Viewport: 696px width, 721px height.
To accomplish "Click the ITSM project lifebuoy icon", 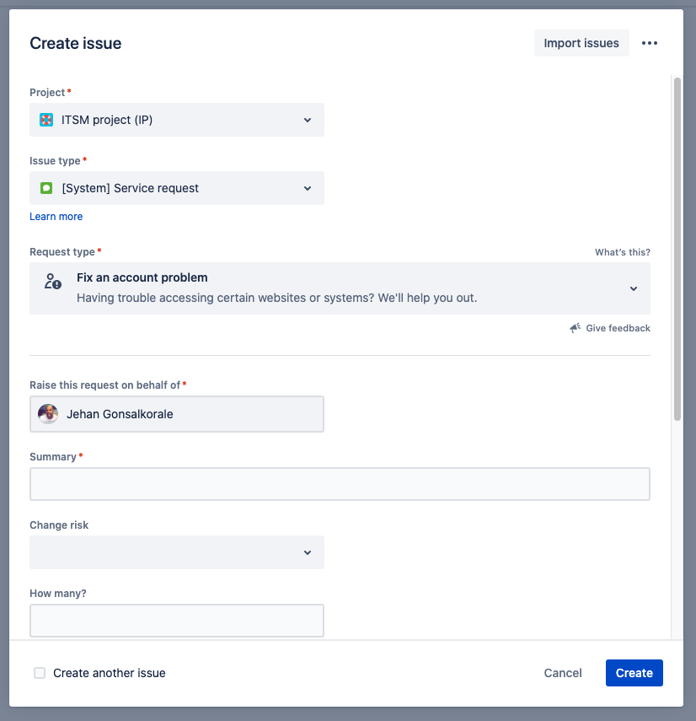I will click(46, 120).
